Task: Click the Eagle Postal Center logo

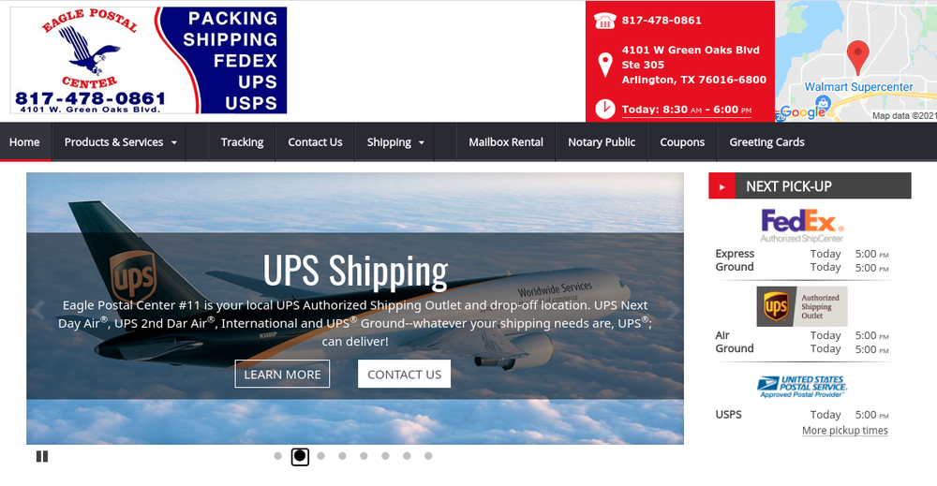Action: click(148, 60)
